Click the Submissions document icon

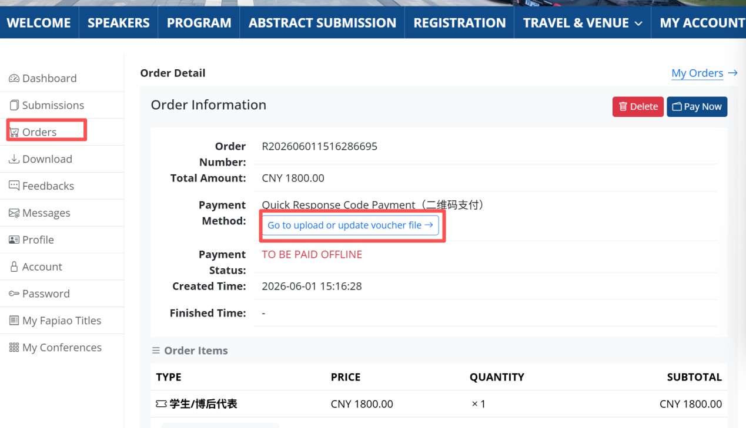point(14,105)
